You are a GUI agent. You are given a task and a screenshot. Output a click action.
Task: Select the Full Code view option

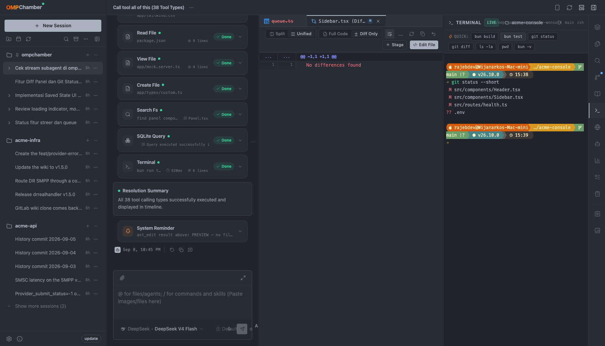tap(335, 34)
